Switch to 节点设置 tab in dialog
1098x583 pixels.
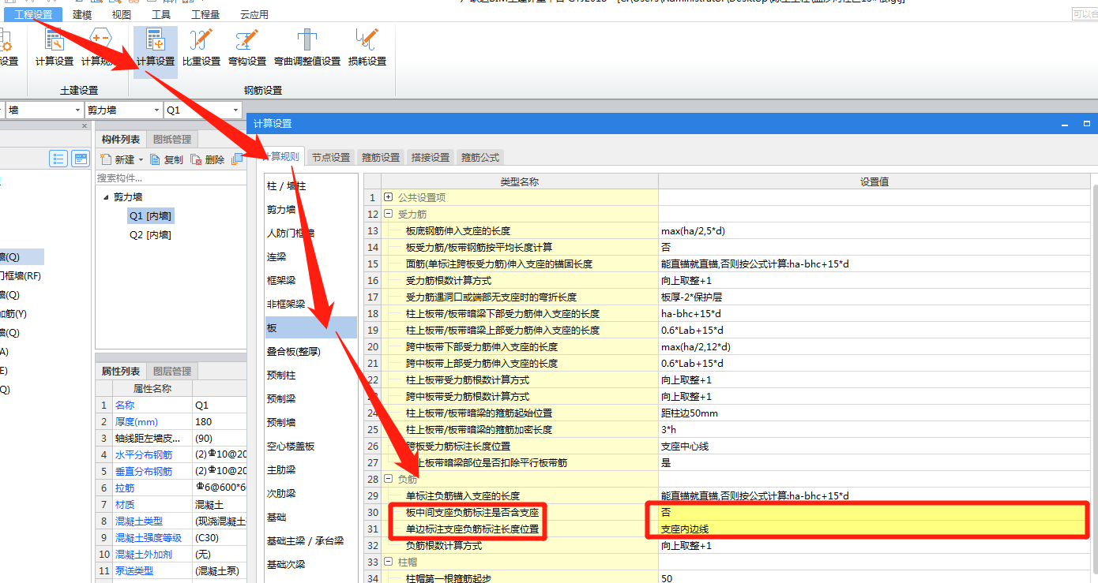[330, 157]
